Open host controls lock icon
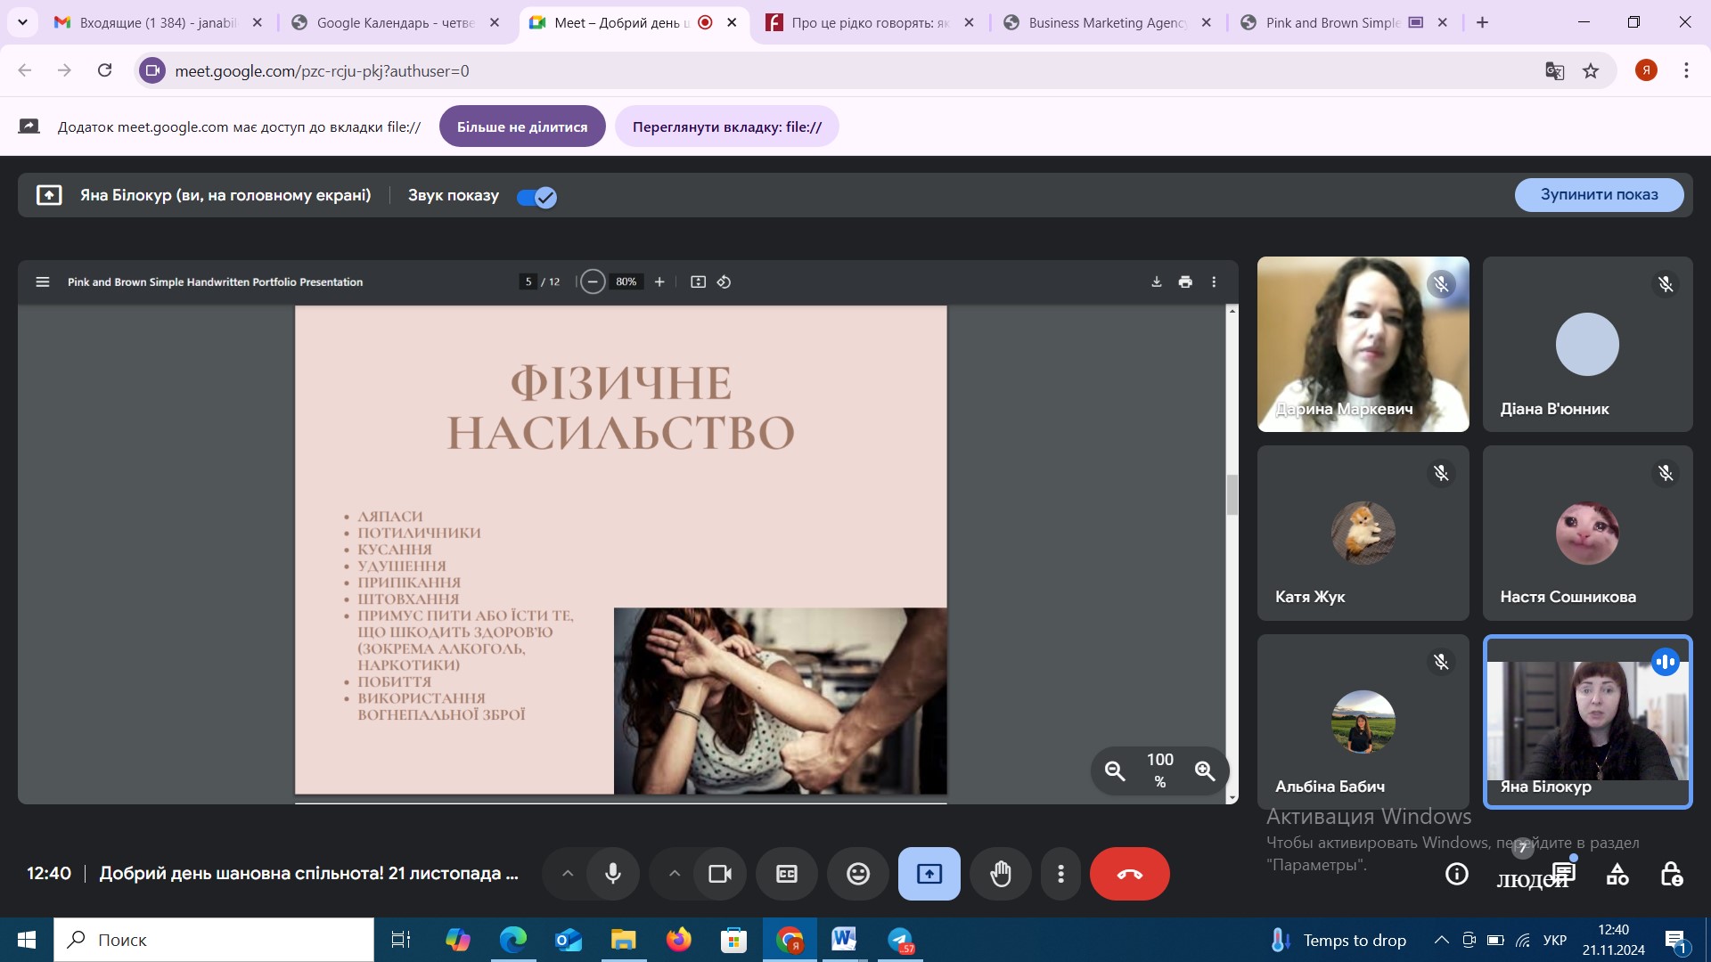Viewport: 1711px width, 962px height. 1671,875
